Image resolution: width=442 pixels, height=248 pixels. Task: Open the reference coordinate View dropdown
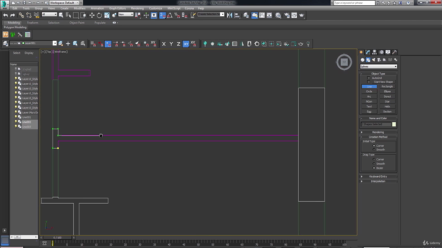pyautogui.click(x=126, y=14)
